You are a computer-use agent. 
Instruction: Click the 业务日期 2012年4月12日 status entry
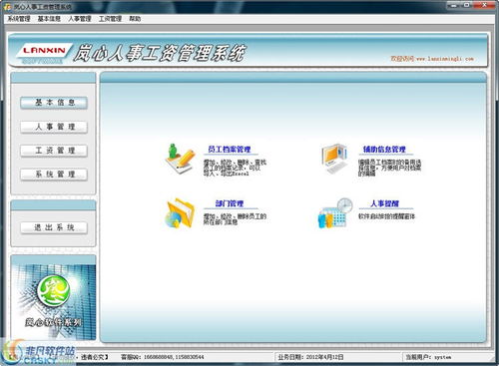click(x=310, y=357)
